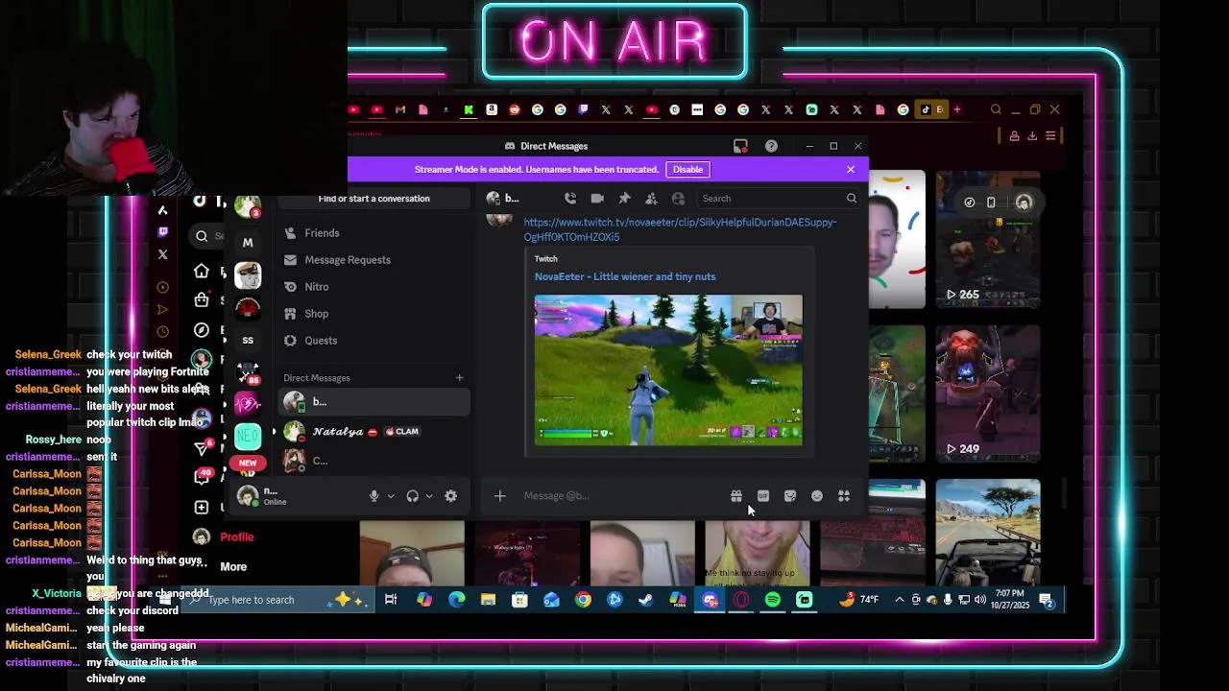Open sticker picker in message bar
The image size is (1229, 691).
(790, 496)
